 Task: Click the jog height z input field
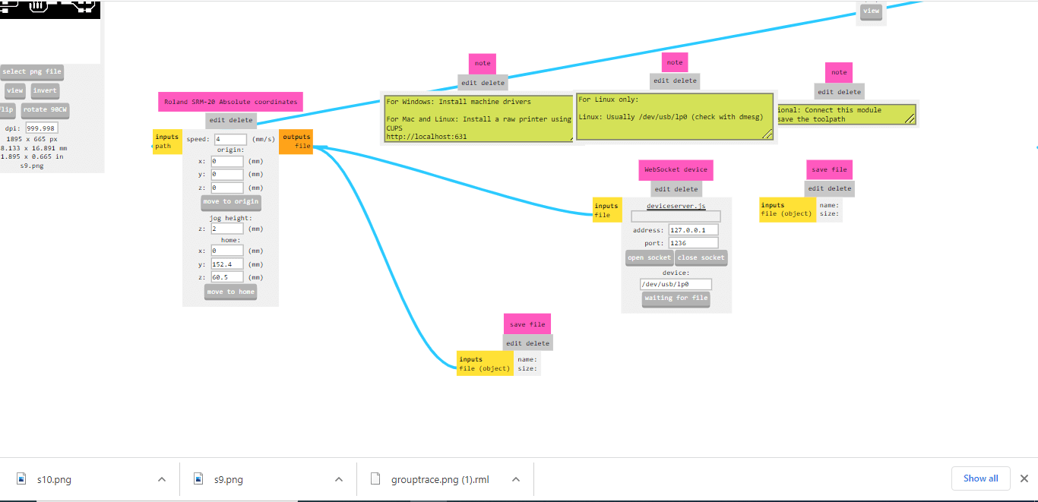(x=226, y=229)
